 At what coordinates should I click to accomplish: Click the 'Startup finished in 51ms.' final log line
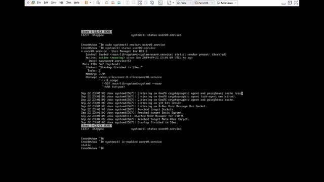pos(130,122)
